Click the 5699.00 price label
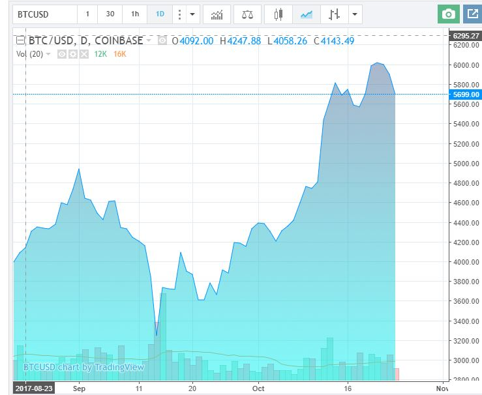Image resolution: width=482 pixels, height=395 pixels. (466, 95)
